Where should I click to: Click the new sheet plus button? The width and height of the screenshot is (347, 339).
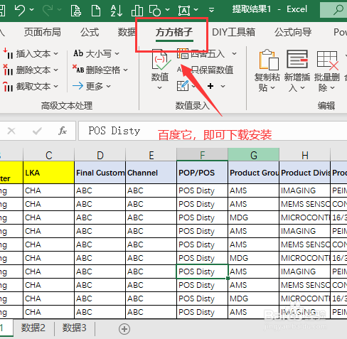click(124, 329)
